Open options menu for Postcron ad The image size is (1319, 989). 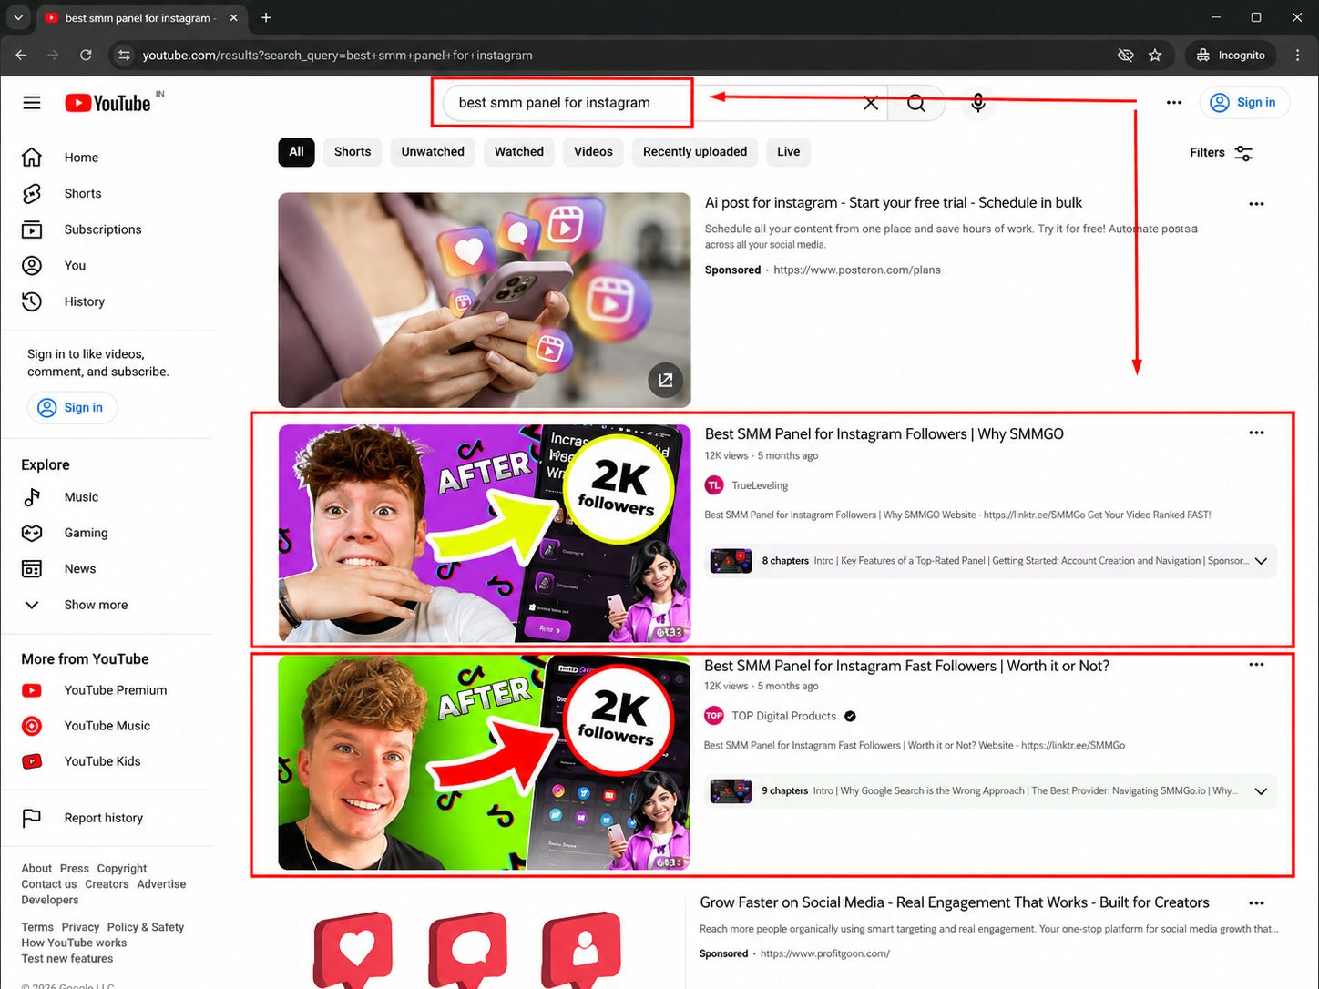1256,204
